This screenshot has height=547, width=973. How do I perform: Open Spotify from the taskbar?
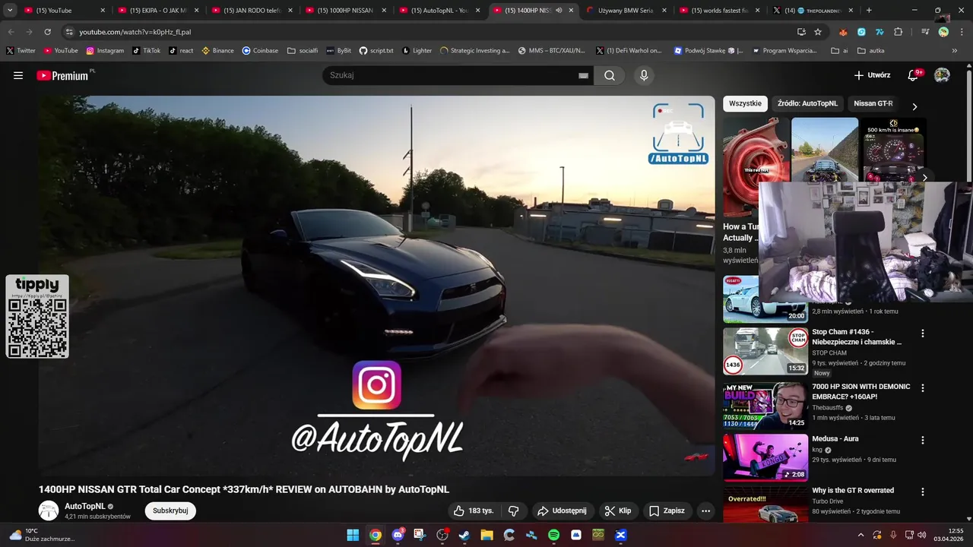click(x=553, y=535)
